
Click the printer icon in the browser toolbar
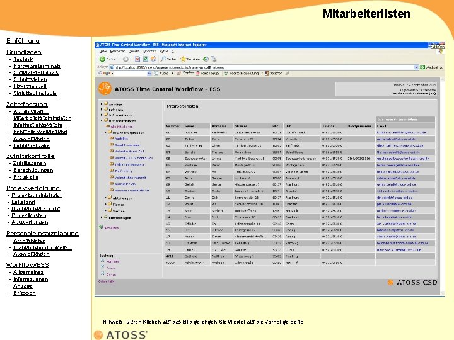point(214,59)
